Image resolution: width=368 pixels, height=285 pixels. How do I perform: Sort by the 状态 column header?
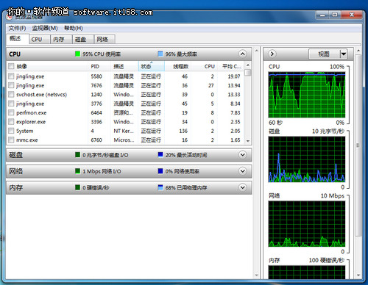point(151,66)
